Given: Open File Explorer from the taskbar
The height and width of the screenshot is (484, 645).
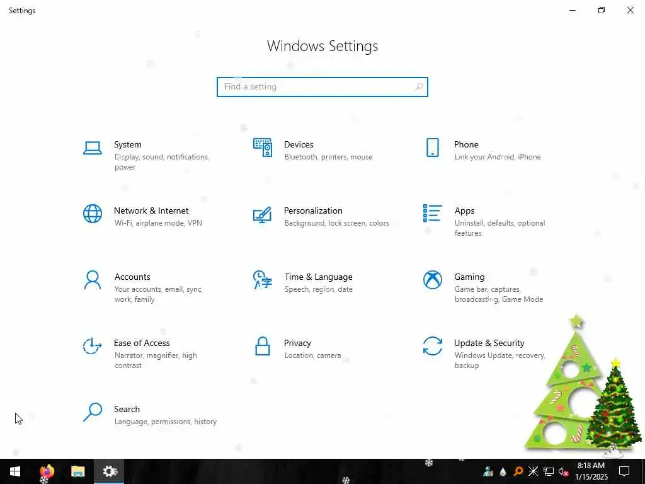Looking at the screenshot, I should pyautogui.click(x=77, y=471).
